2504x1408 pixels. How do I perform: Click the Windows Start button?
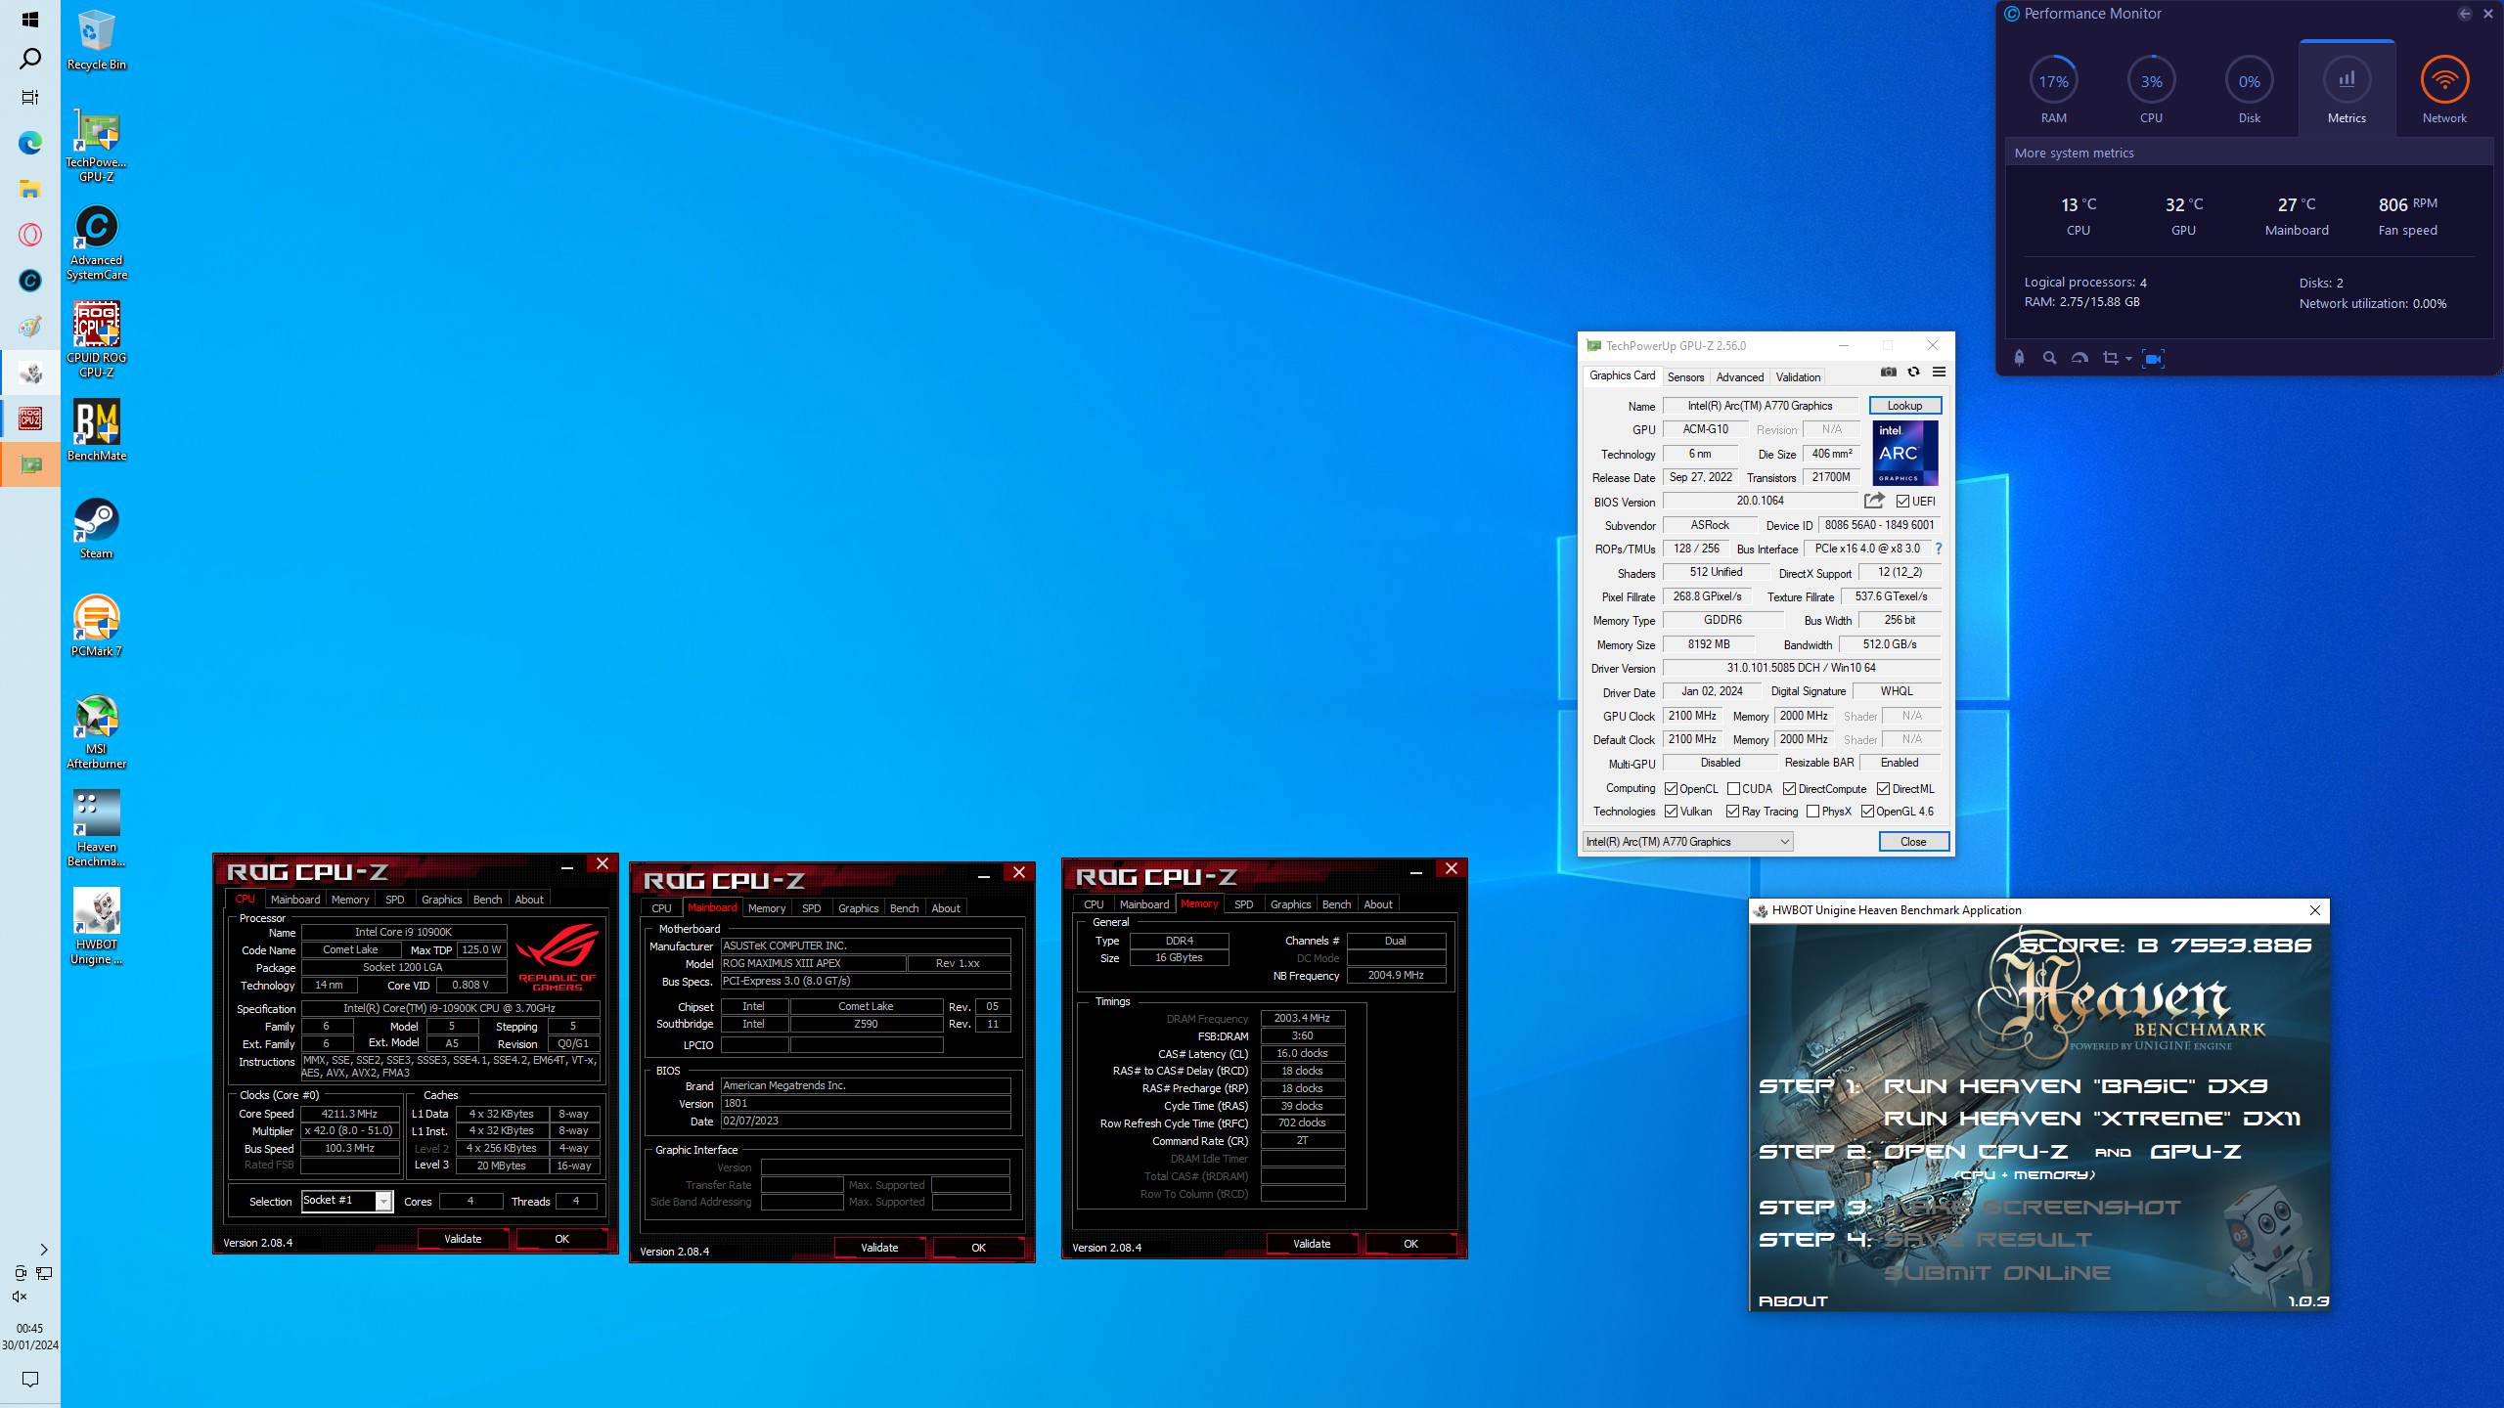[x=30, y=20]
